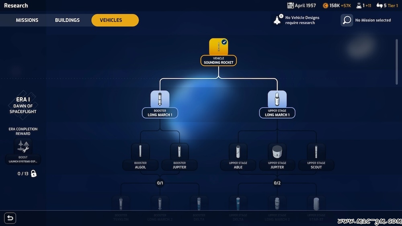Click the research flask points indicator
Image resolution: width=402 pixels, height=226 pixels.
363,6
